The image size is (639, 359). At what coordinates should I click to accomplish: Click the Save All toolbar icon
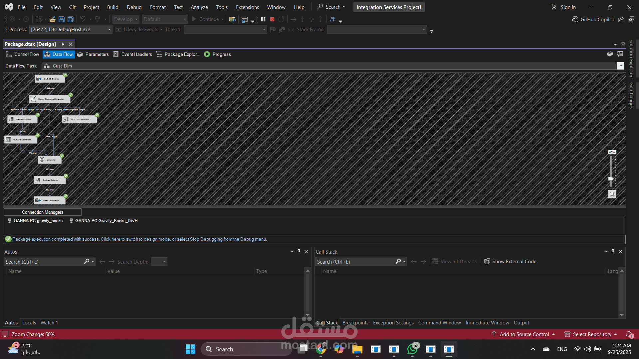71,19
